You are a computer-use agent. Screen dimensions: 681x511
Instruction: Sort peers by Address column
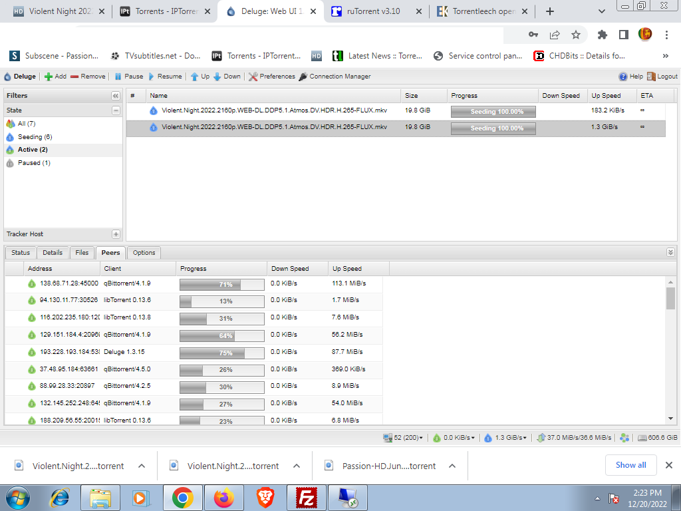point(62,269)
